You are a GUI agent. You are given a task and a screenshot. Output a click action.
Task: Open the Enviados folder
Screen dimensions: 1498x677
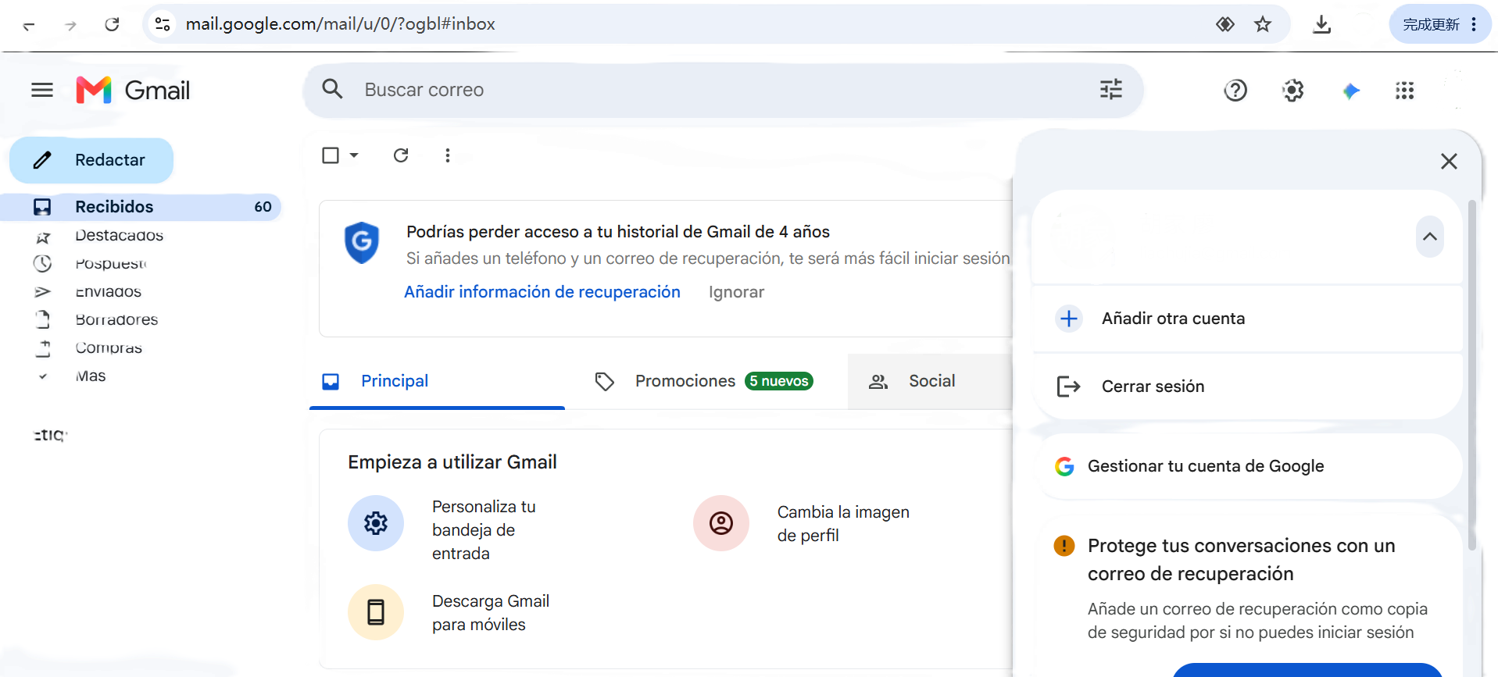[x=108, y=292]
